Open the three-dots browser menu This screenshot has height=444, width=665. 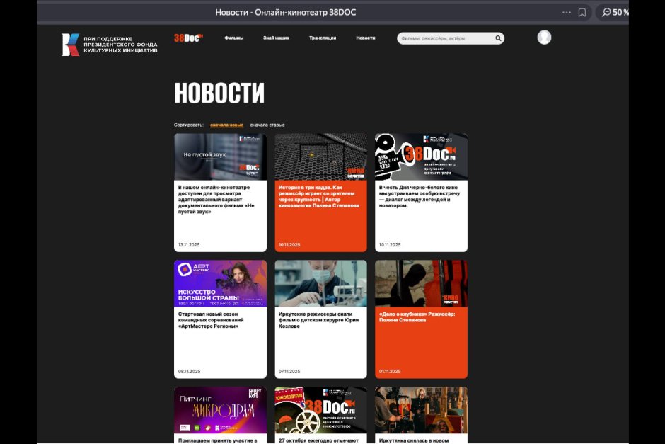(566, 12)
